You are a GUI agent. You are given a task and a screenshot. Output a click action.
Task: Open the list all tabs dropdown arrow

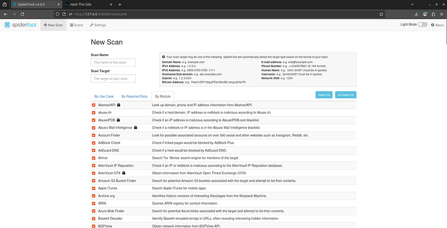[x=412, y=4]
